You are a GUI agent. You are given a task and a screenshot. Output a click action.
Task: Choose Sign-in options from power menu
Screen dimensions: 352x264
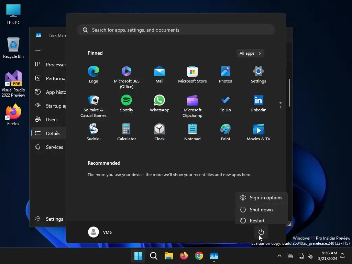[x=262, y=198]
